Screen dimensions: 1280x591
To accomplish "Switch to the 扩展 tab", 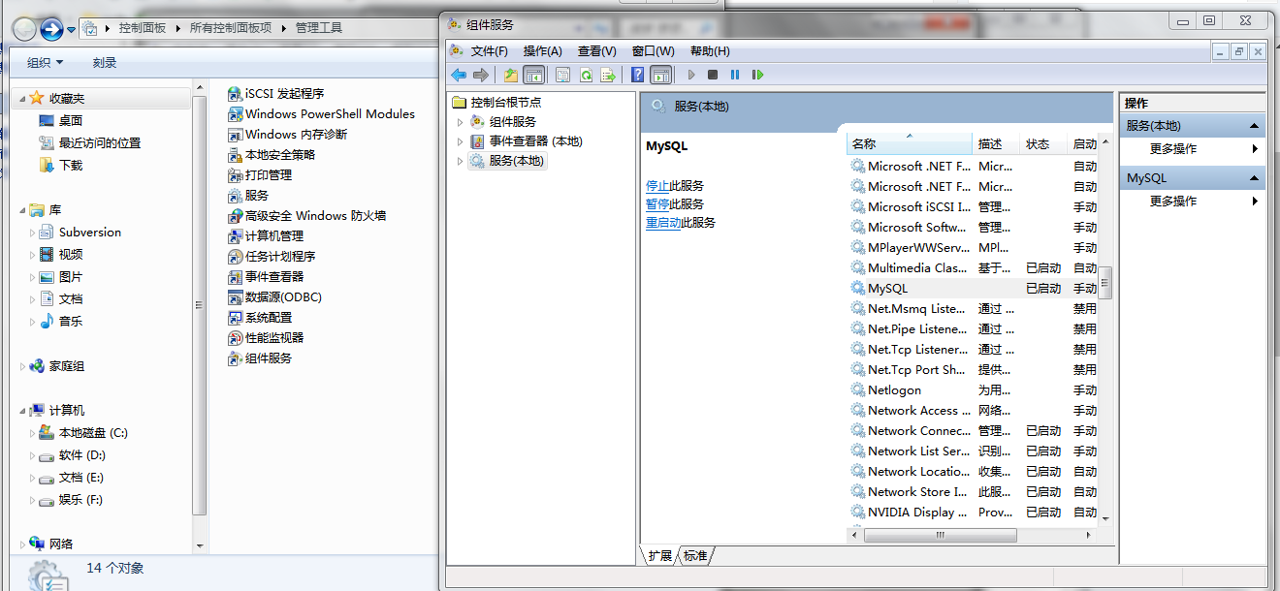I will coord(660,556).
